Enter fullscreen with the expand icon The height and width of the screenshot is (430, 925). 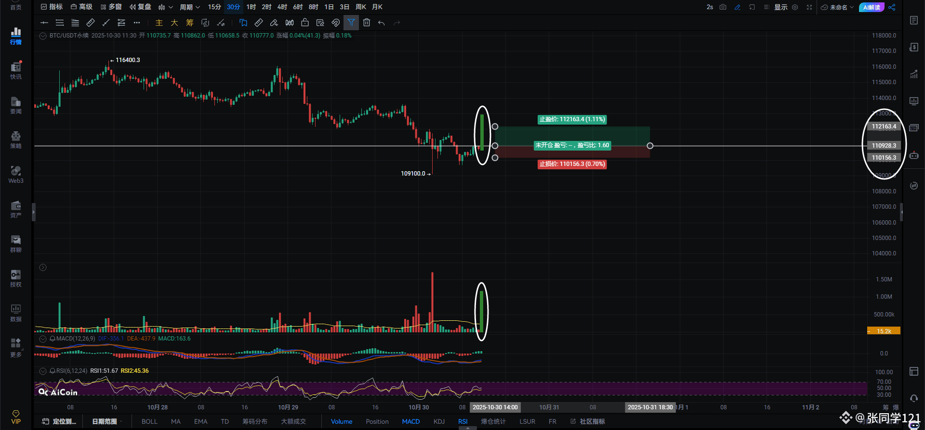point(809,7)
